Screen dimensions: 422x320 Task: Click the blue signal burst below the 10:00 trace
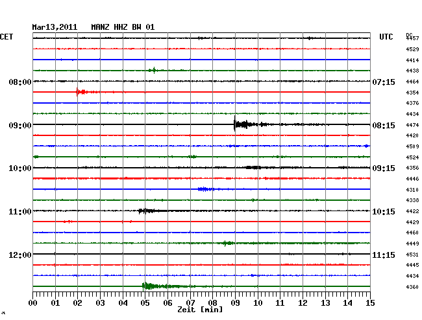point(205,189)
